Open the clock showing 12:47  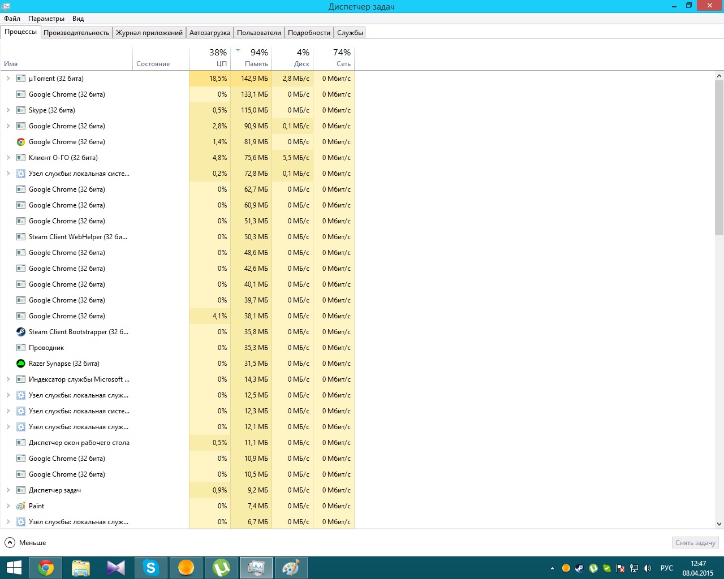point(698,568)
